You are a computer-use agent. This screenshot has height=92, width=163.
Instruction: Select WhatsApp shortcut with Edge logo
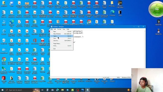pos(112,13)
